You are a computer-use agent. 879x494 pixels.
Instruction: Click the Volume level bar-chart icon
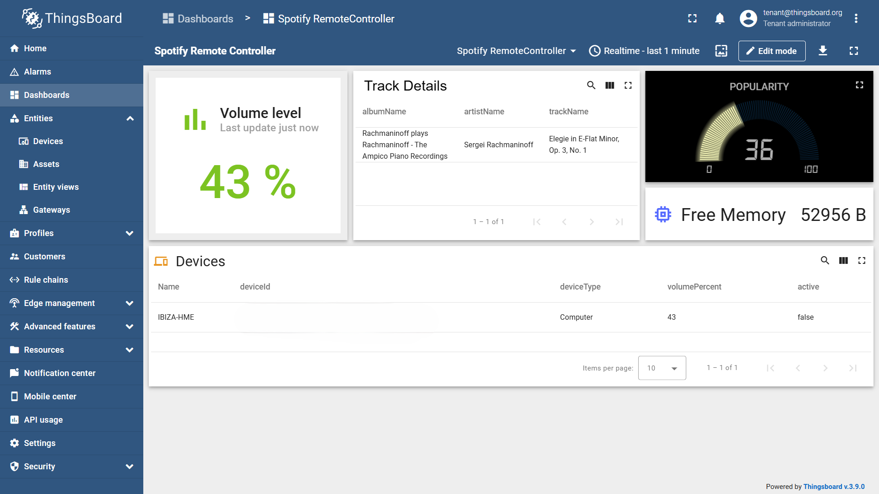point(195,119)
